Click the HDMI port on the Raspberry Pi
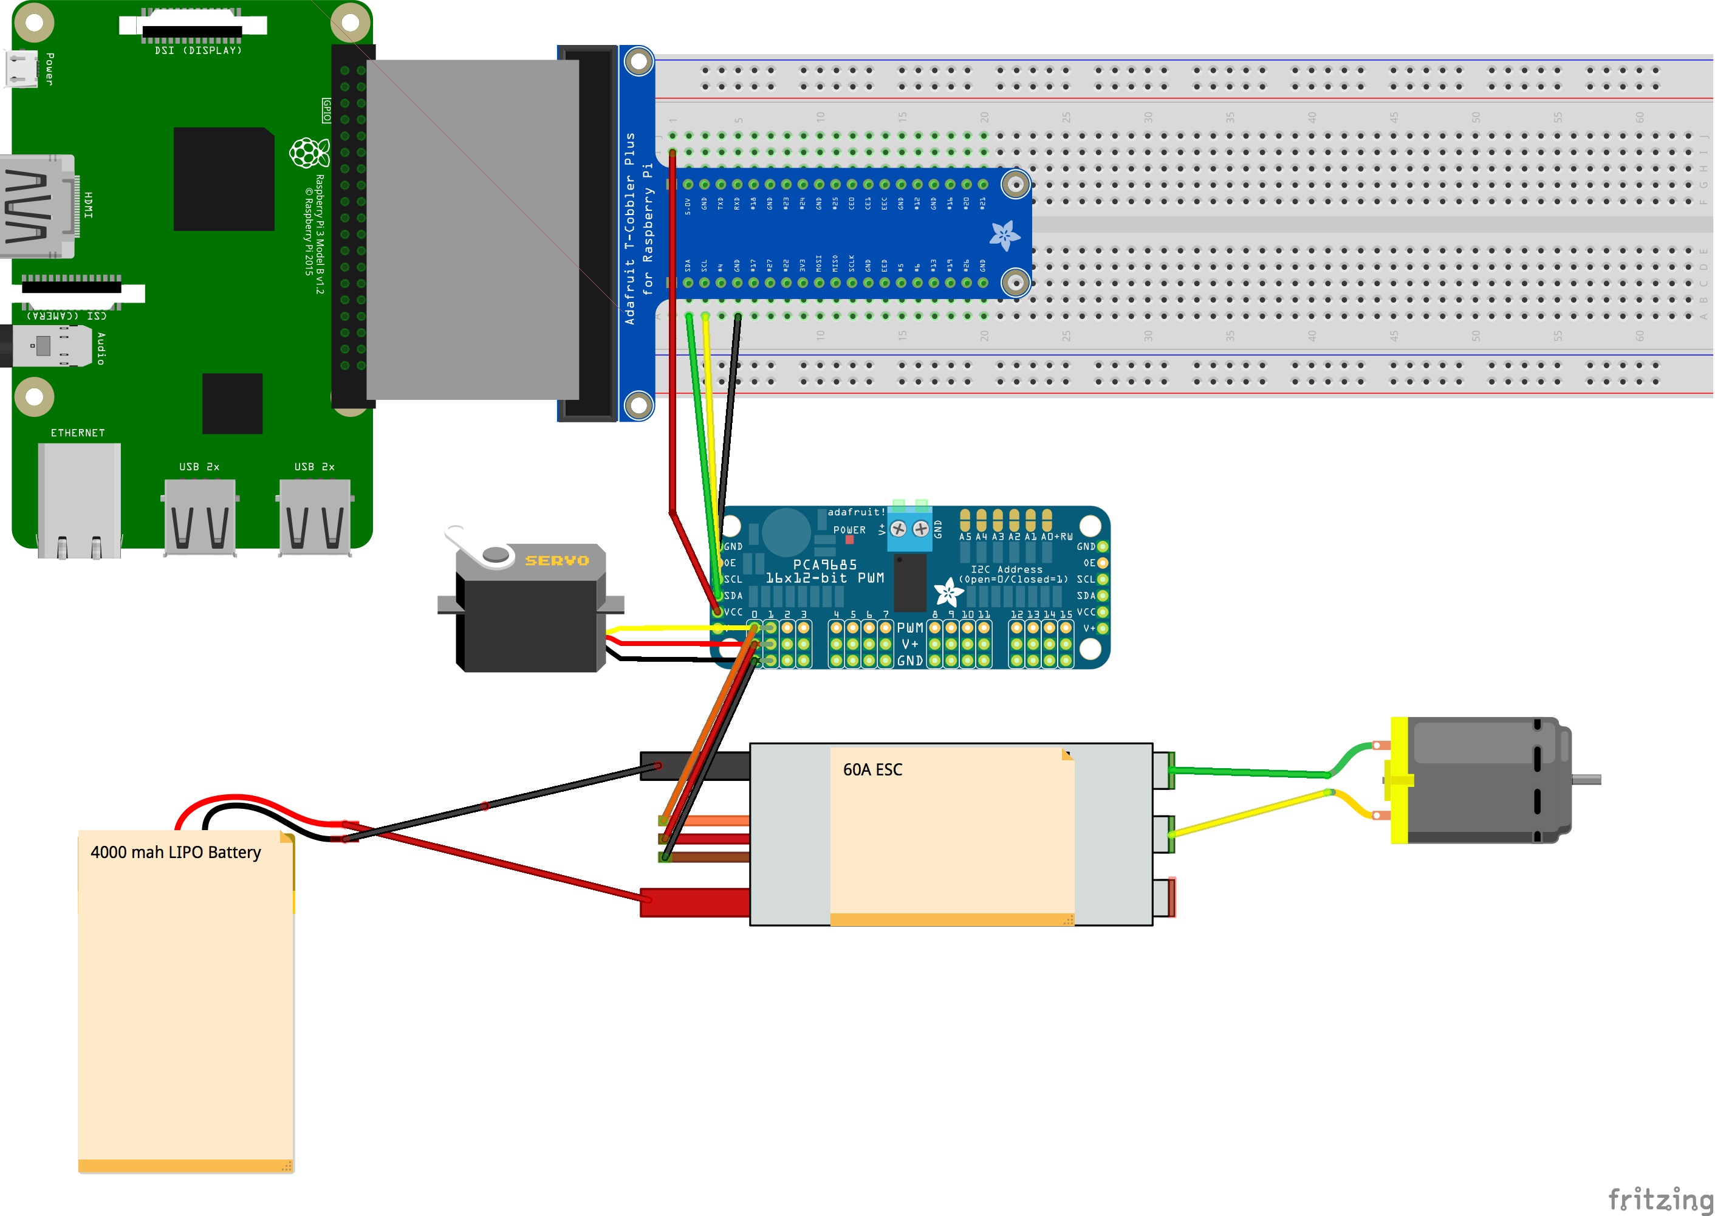 tap(38, 207)
